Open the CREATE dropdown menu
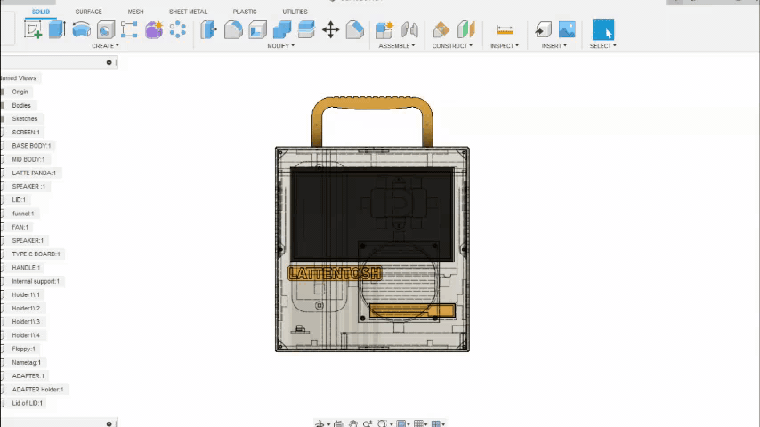Screen dimensions: 760x427 click(105, 46)
